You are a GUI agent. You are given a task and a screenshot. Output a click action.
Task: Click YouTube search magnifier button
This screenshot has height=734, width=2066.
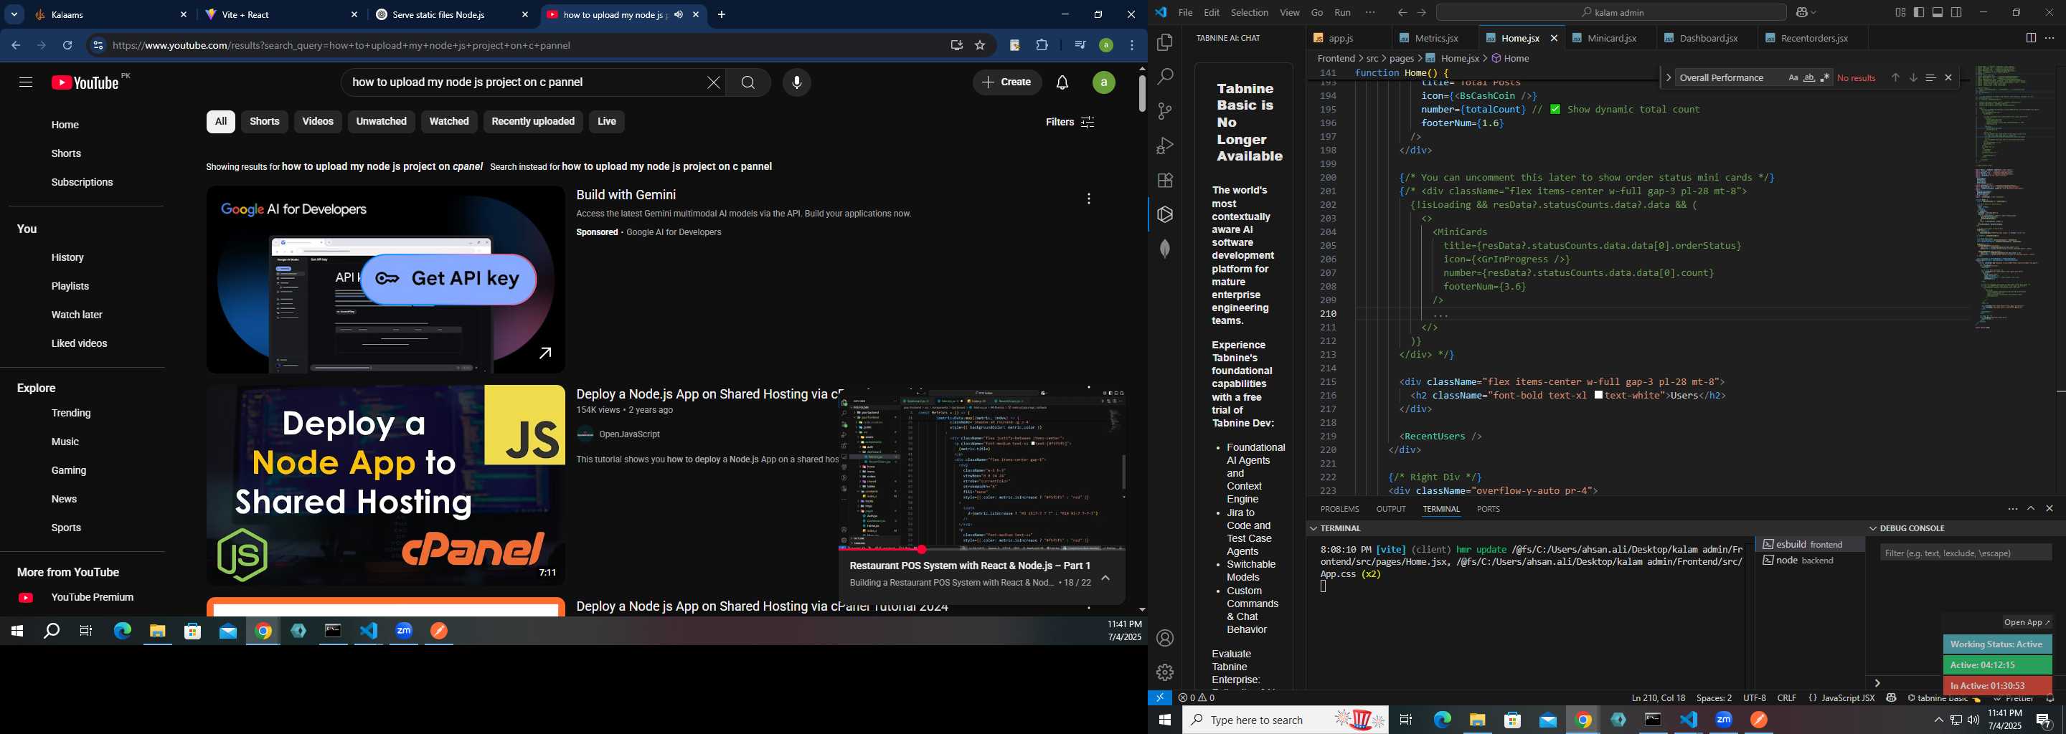[747, 82]
